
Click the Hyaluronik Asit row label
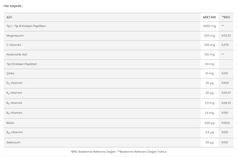[17, 55]
